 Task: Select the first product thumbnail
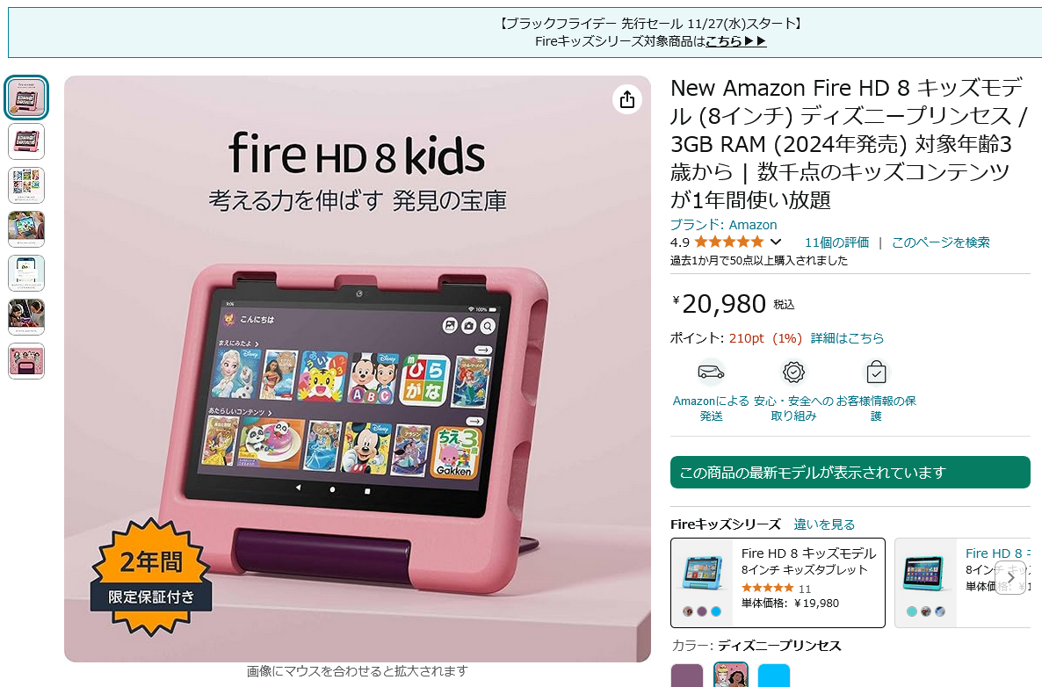click(25, 98)
